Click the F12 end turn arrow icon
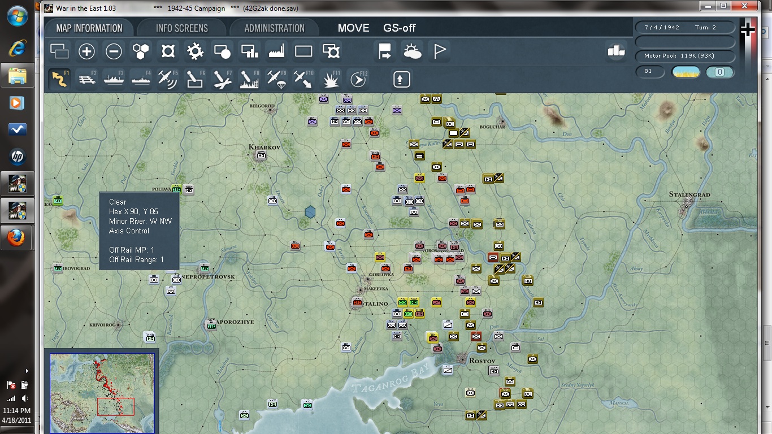The height and width of the screenshot is (434, 772). pos(358,79)
